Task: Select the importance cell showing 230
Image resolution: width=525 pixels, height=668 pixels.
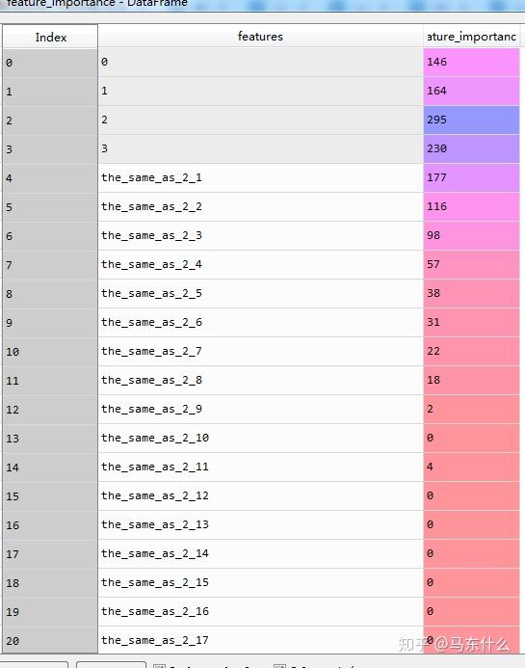Action: (x=471, y=148)
